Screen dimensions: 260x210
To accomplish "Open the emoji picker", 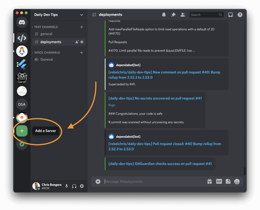I will pos(237,181).
